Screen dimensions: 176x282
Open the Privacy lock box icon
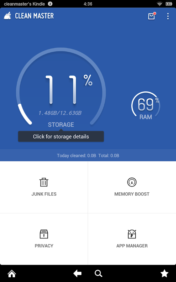[x=44, y=234]
